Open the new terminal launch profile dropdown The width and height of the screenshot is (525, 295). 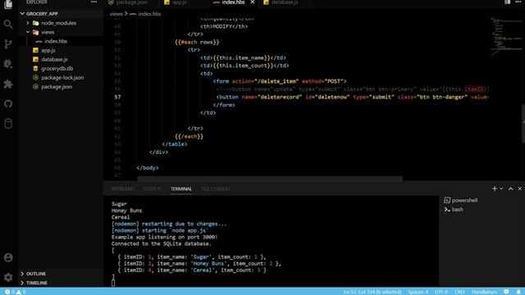(x=501, y=188)
